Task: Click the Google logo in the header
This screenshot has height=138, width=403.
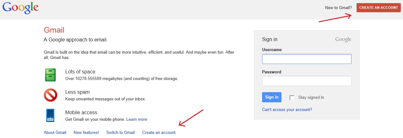Action: click(x=21, y=8)
